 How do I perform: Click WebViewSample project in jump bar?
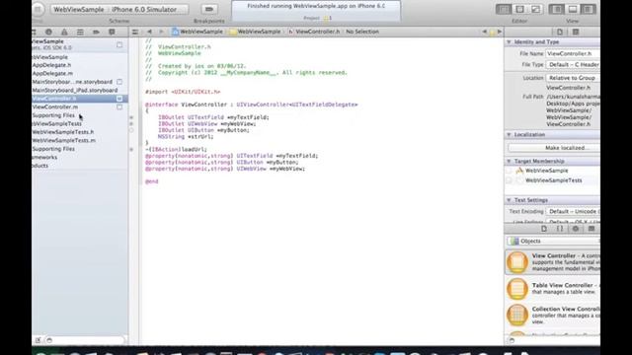pos(197,32)
